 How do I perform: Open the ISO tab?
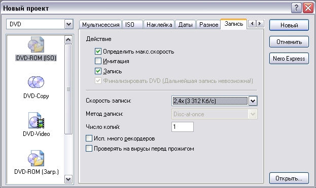click(132, 25)
